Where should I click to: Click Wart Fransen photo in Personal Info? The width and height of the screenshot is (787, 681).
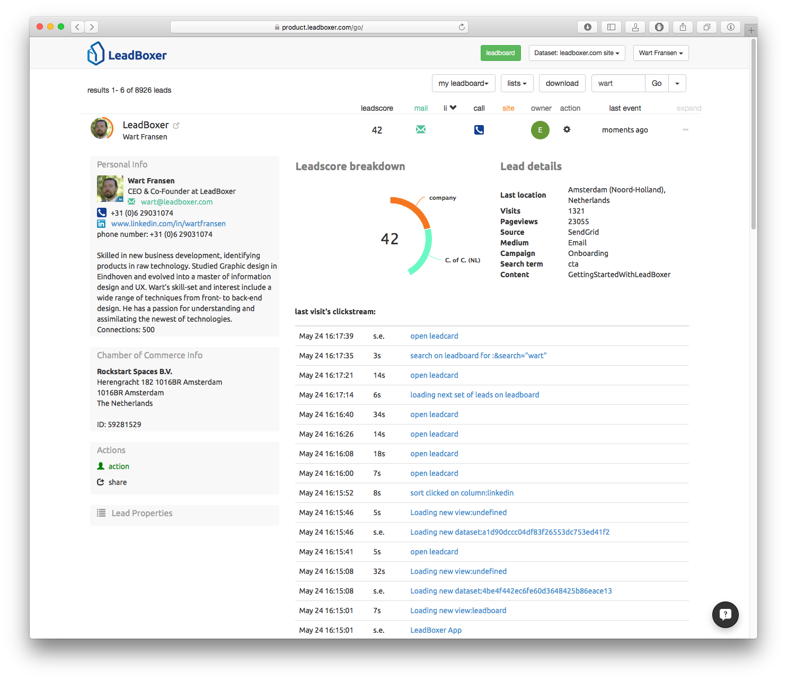(x=110, y=189)
